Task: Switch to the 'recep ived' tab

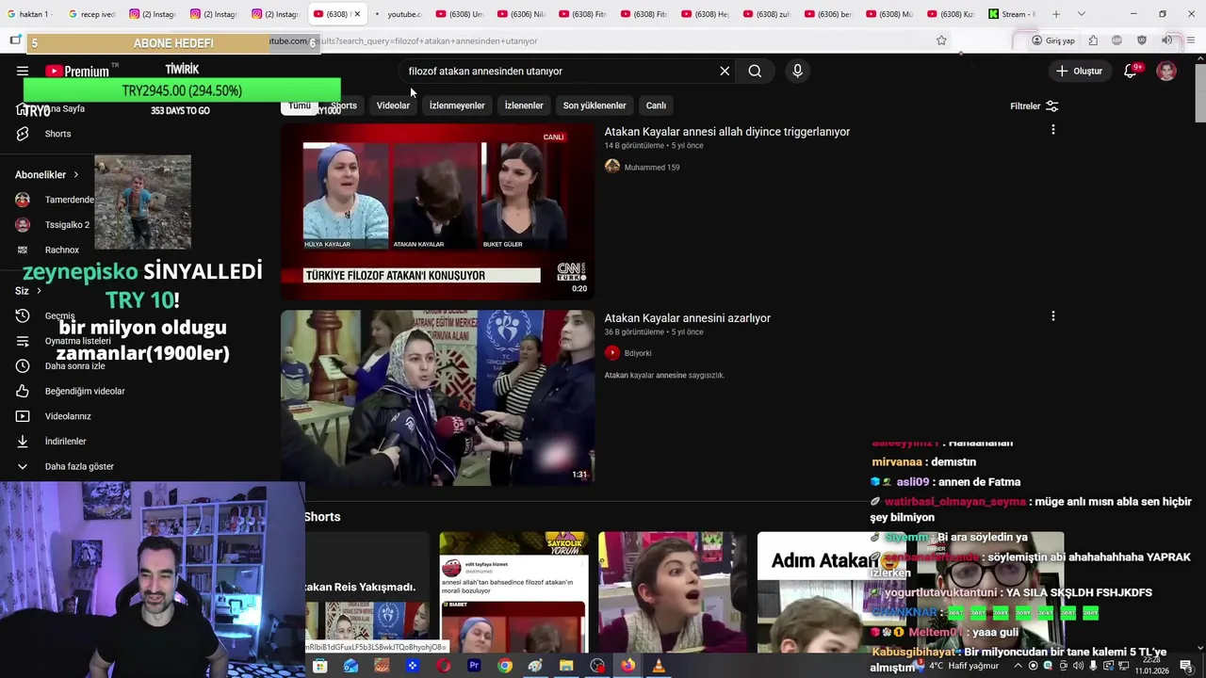Action: 91,14
